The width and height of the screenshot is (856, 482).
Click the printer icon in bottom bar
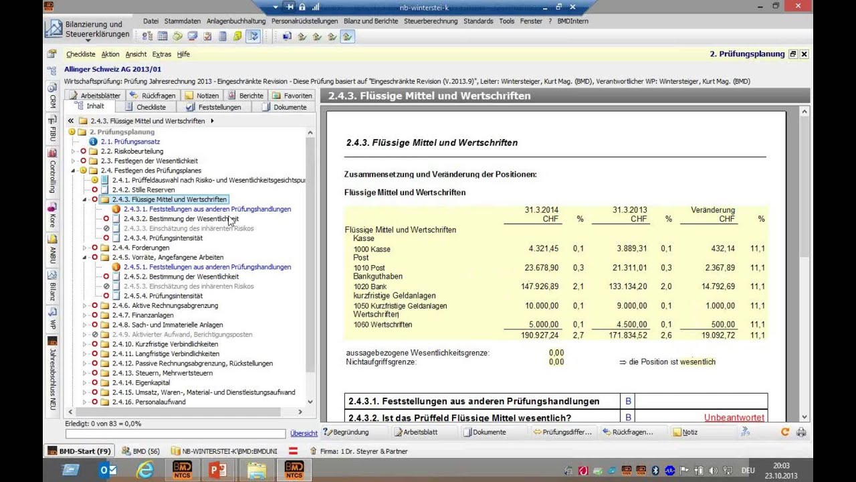(x=801, y=432)
